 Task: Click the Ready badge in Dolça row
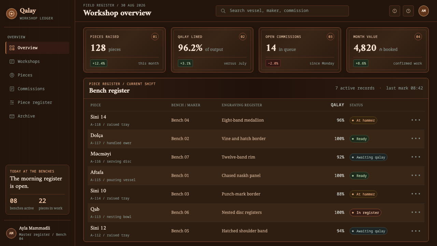tap(359, 139)
